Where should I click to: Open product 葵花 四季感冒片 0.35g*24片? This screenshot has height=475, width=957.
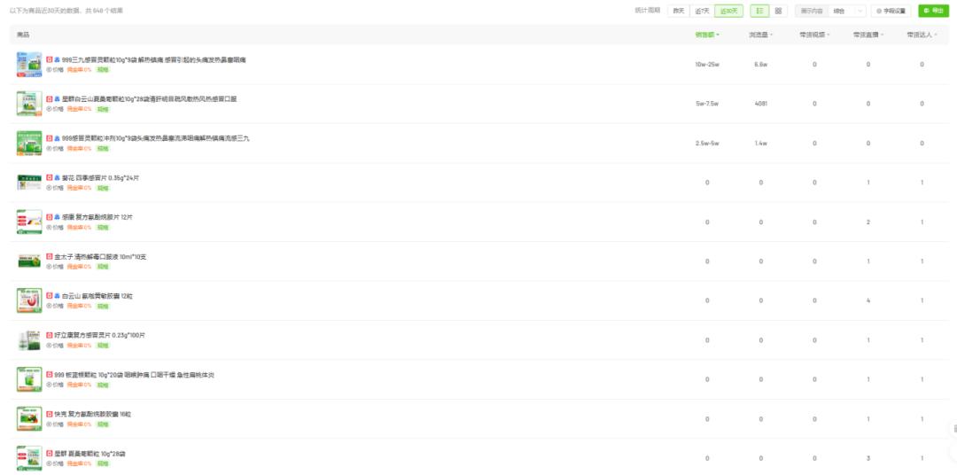[101, 177]
